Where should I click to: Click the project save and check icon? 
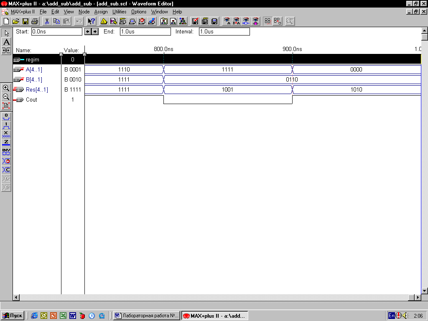coord(195,21)
